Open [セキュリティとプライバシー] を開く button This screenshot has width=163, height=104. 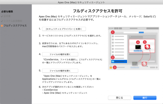pyautogui.click(x=64, y=29)
